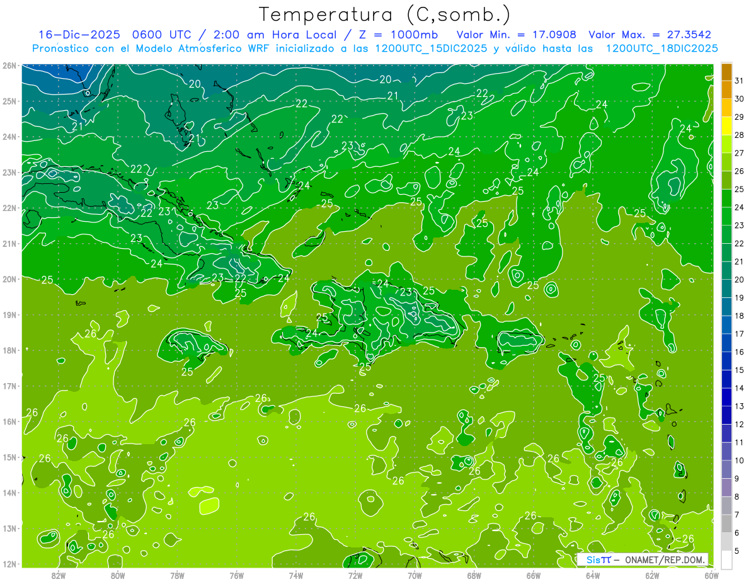The height and width of the screenshot is (584, 756).
Task: Click the yellow swatch between 28 and 29
Action: click(727, 126)
